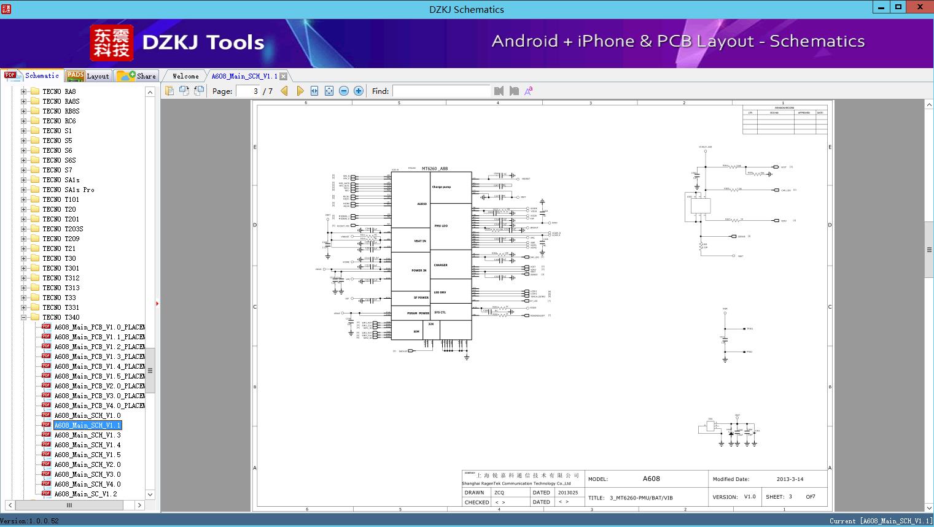The image size is (934, 527).
Task: Fit page to width
Action: click(x=314, y=91)
